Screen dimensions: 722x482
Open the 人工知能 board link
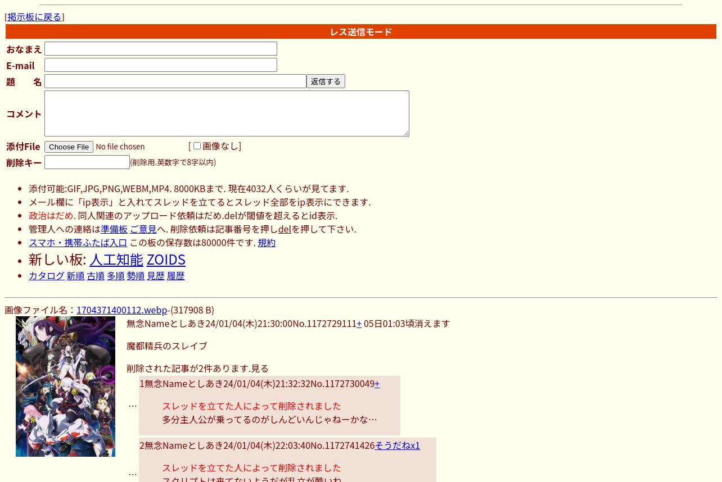pos(116,260)
